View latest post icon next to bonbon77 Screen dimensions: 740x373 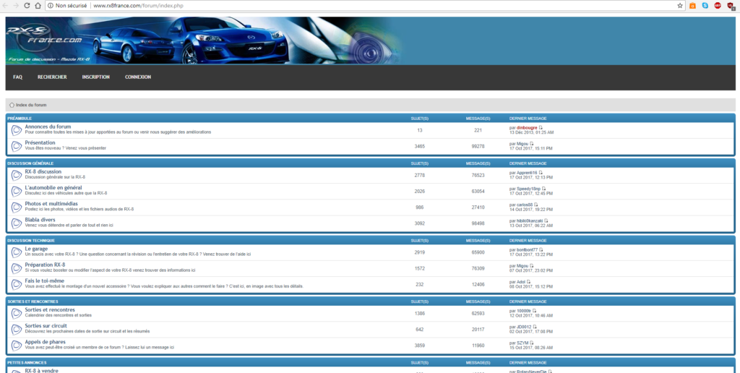541,250
